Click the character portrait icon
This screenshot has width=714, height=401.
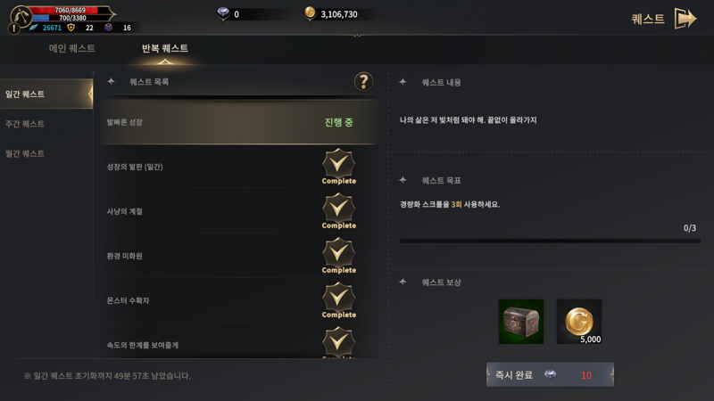click(21, 17)
